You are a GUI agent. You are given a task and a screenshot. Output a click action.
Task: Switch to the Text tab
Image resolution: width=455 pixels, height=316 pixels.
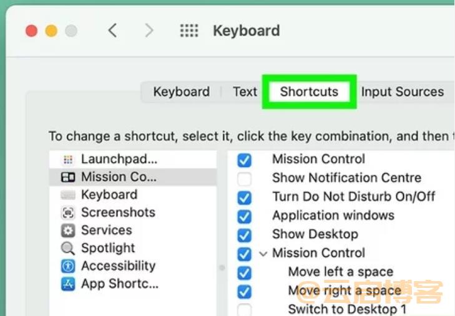(x=245, y=92)
